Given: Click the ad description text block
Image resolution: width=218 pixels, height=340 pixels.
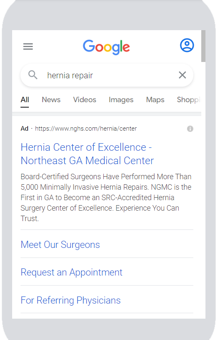Looking at the screenshot, I should point(106,198).
